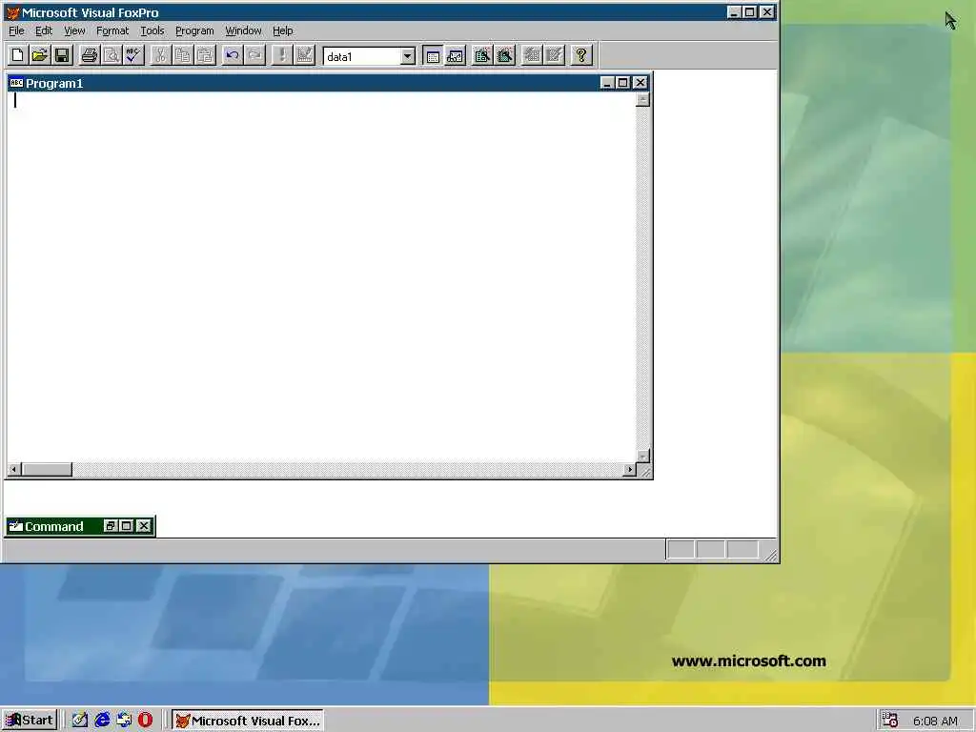
Task: Open the Edit menu
Action: coord(44,30)
